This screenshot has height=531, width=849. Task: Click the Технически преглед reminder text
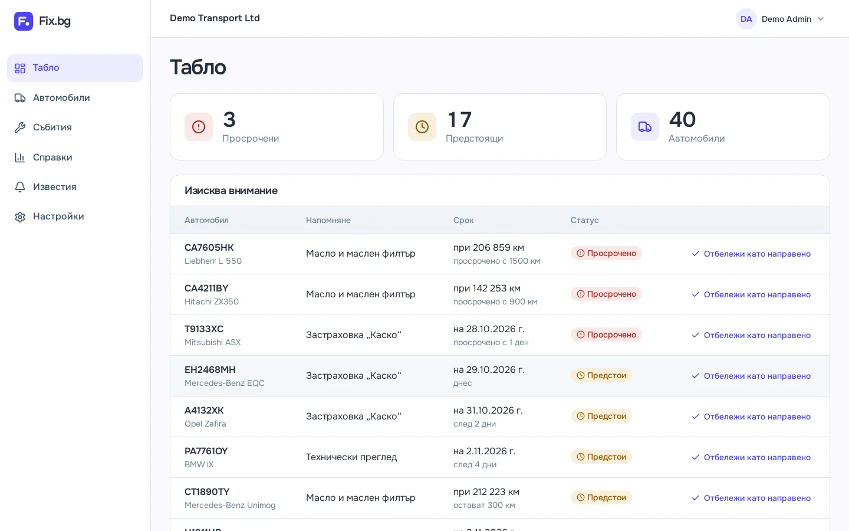tap(351, 457)
